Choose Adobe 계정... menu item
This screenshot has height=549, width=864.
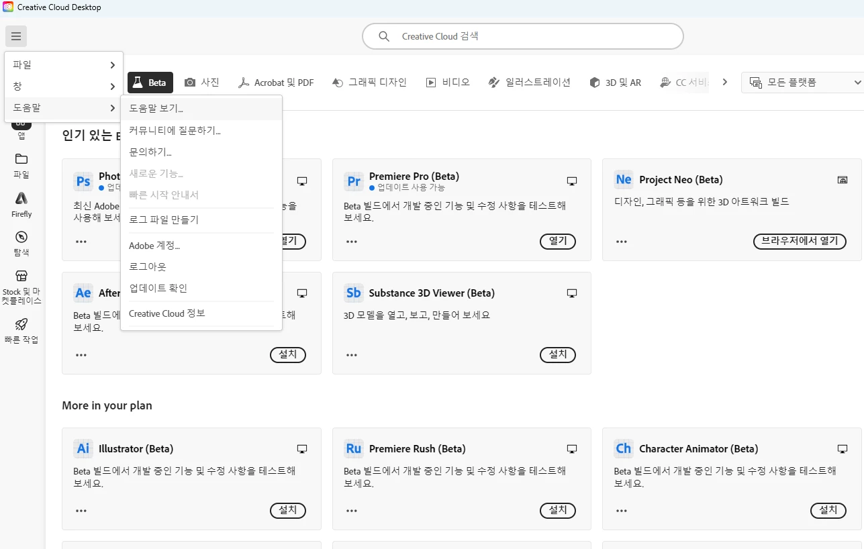point(201,245)
